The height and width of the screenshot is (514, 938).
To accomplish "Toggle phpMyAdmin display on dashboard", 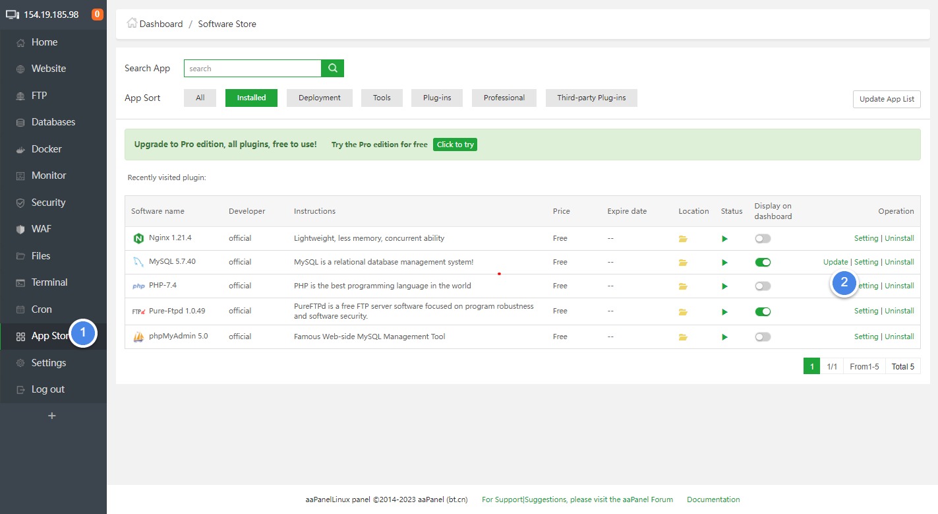I will tap(763, 337).
